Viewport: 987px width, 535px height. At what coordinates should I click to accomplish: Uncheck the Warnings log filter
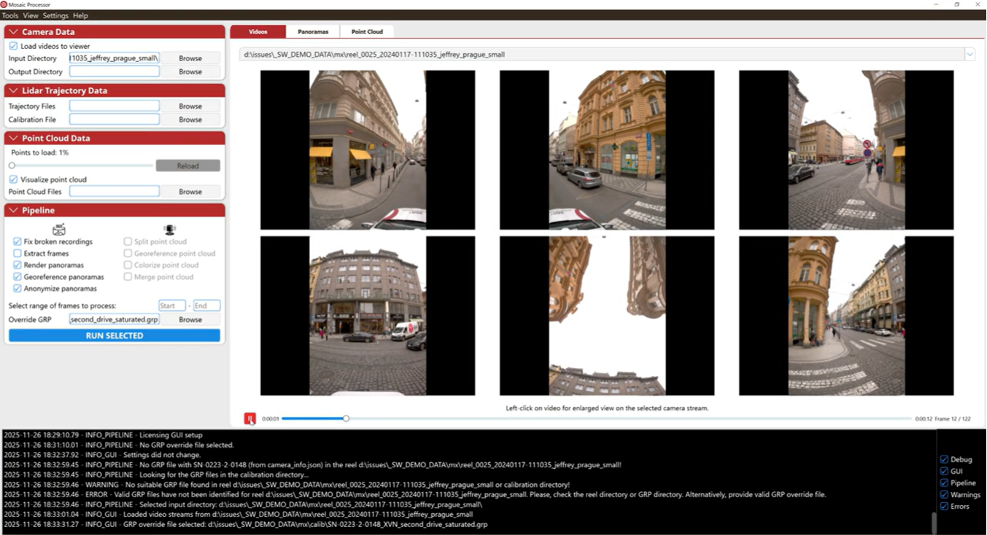(x=944, y=494)
